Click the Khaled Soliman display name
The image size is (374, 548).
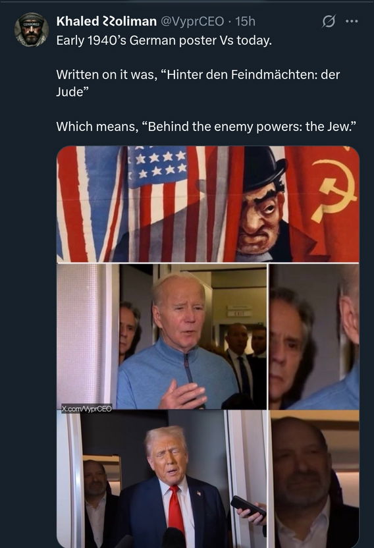pos(106,21)
